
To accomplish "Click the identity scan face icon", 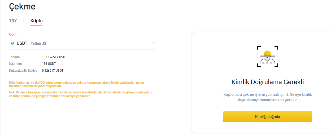I will [x=268, y=56].
